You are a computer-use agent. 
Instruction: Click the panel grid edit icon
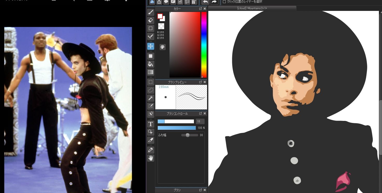click(194, 2)
